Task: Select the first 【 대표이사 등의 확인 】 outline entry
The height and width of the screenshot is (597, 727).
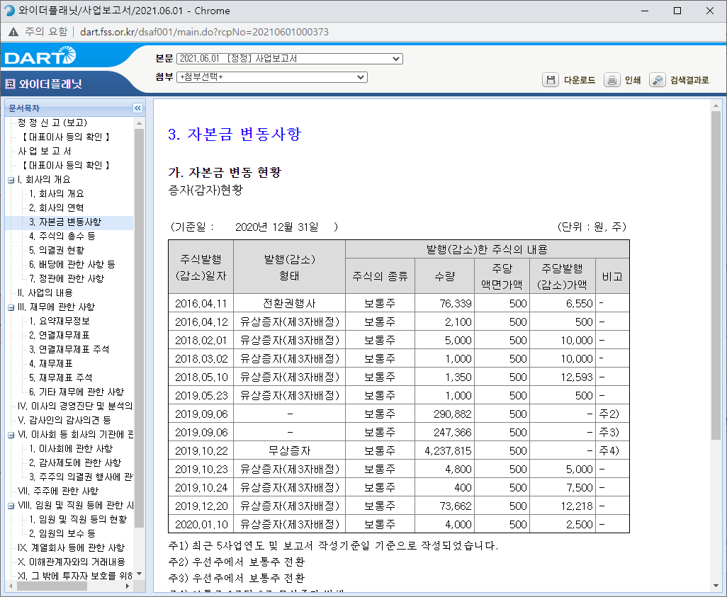Action: click(66, 137)
